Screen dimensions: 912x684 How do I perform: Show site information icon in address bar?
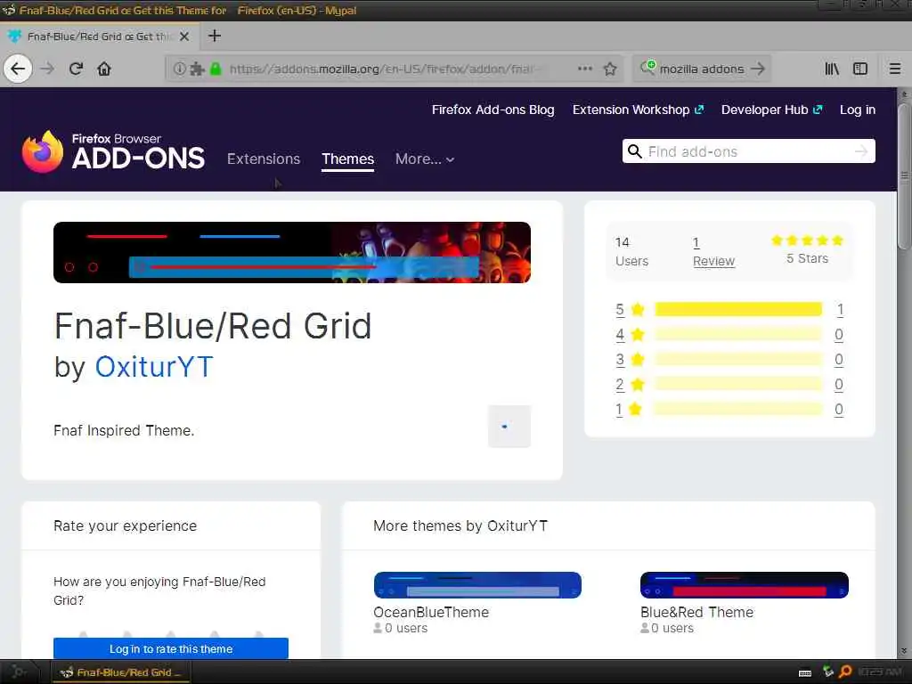(180, 69)
